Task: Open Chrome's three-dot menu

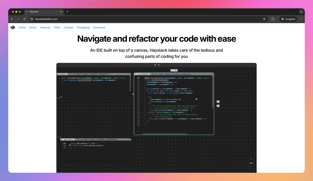Action: pos(301,19)
